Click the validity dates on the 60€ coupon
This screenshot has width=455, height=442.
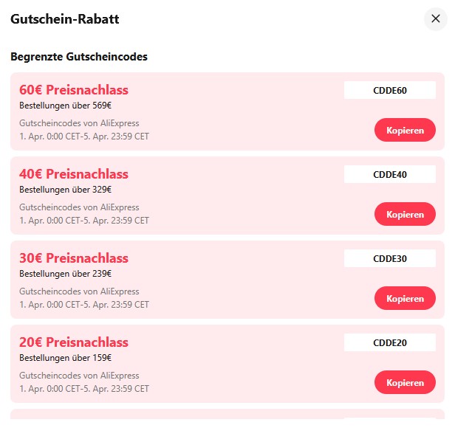pos(84,137)
